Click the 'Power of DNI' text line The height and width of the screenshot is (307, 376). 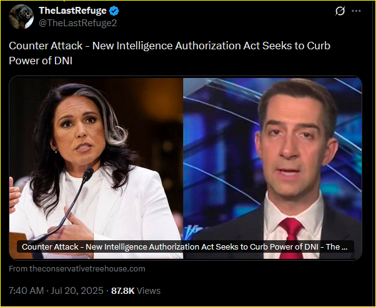[x=41, y=61]
